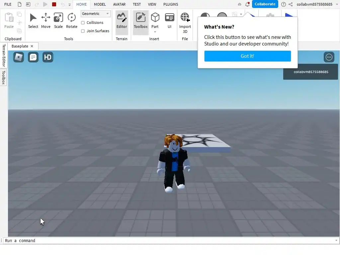Open the Toolbox side panel tab
Image resolution: width=340 pixels, height=255 pixels.
click(3, 77)
